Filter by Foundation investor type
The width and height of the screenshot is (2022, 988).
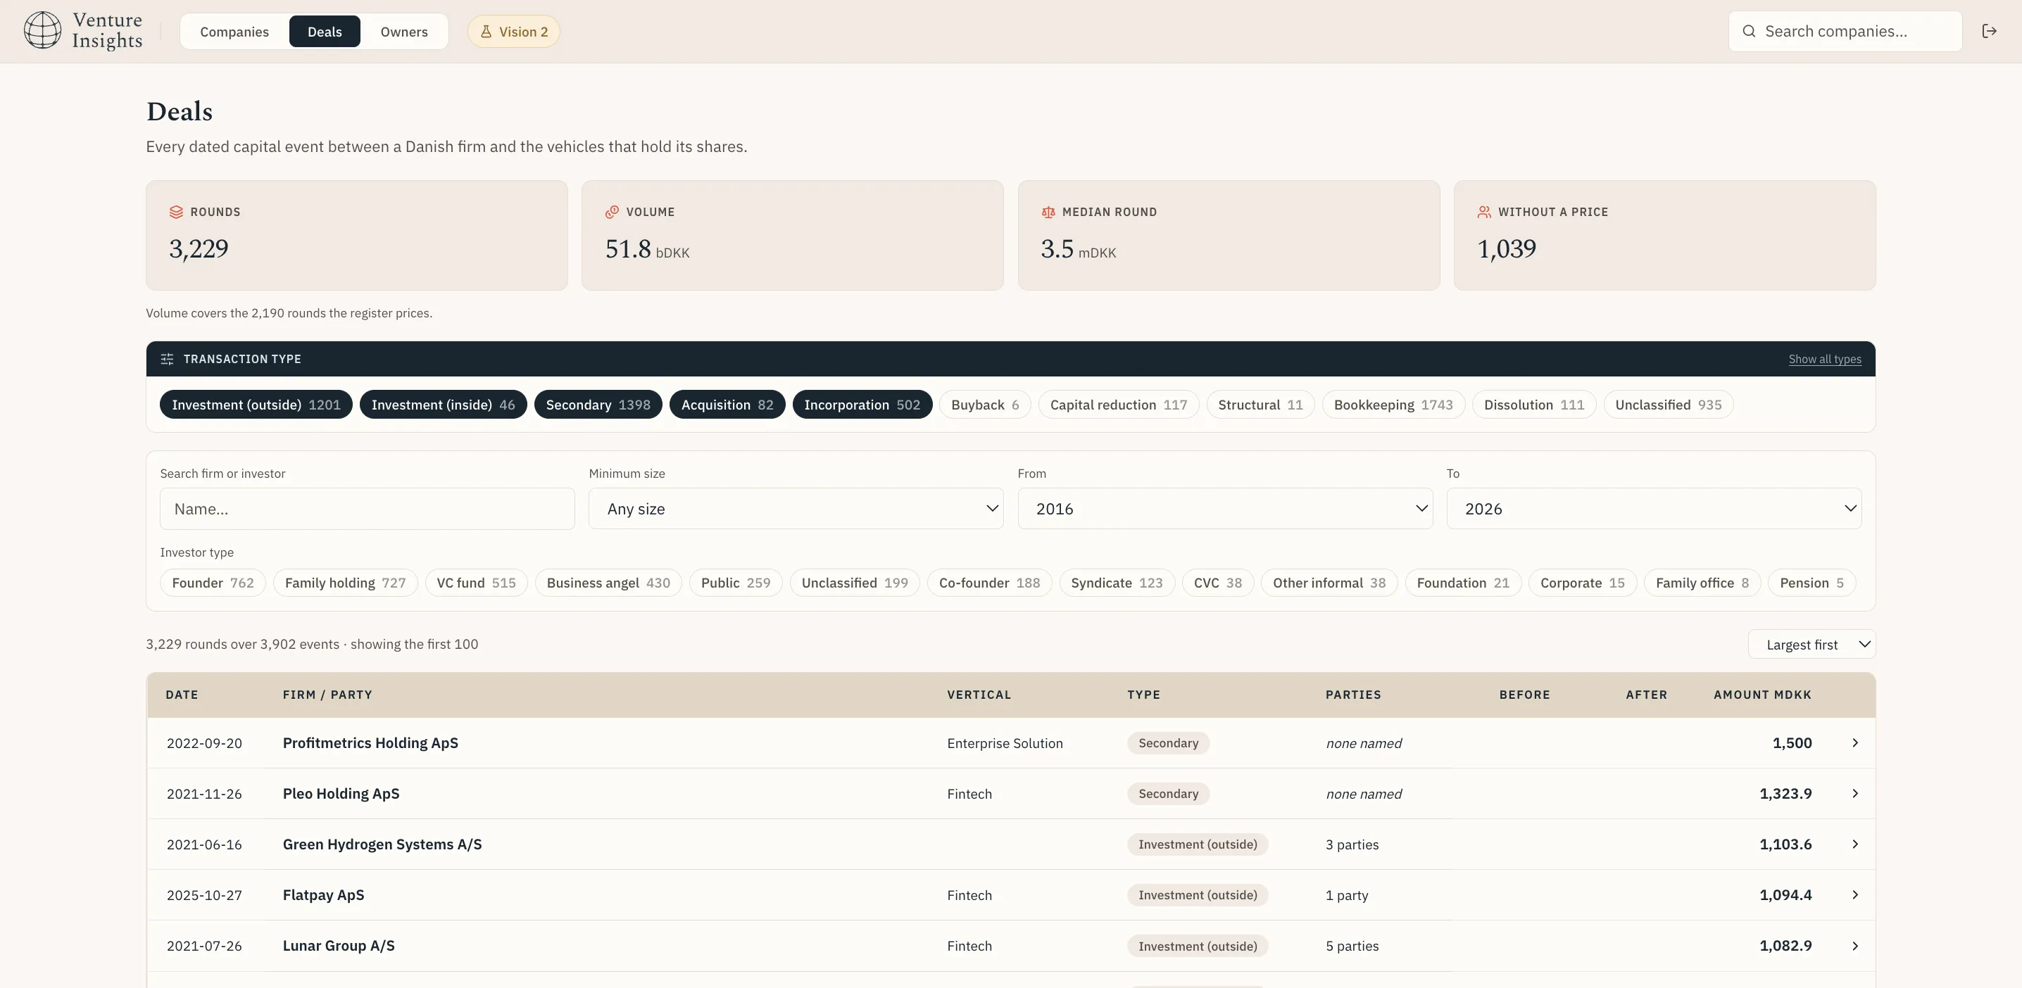pyautogui.click(x=1463, y=582)
